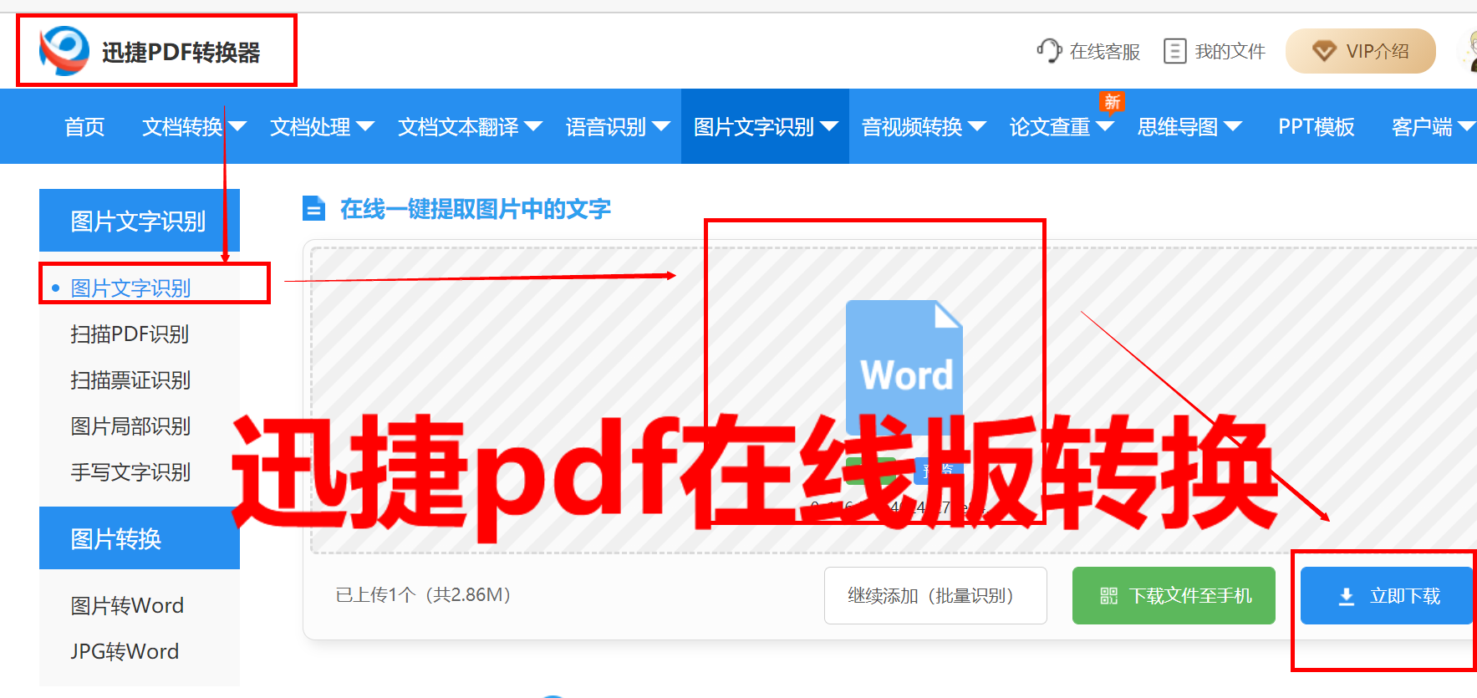Click the blue 立即下载 button
The image size is (1477, 698).
click(x=1387, y=596)
